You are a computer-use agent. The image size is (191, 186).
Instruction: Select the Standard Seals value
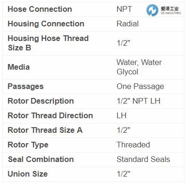(143, 159)
